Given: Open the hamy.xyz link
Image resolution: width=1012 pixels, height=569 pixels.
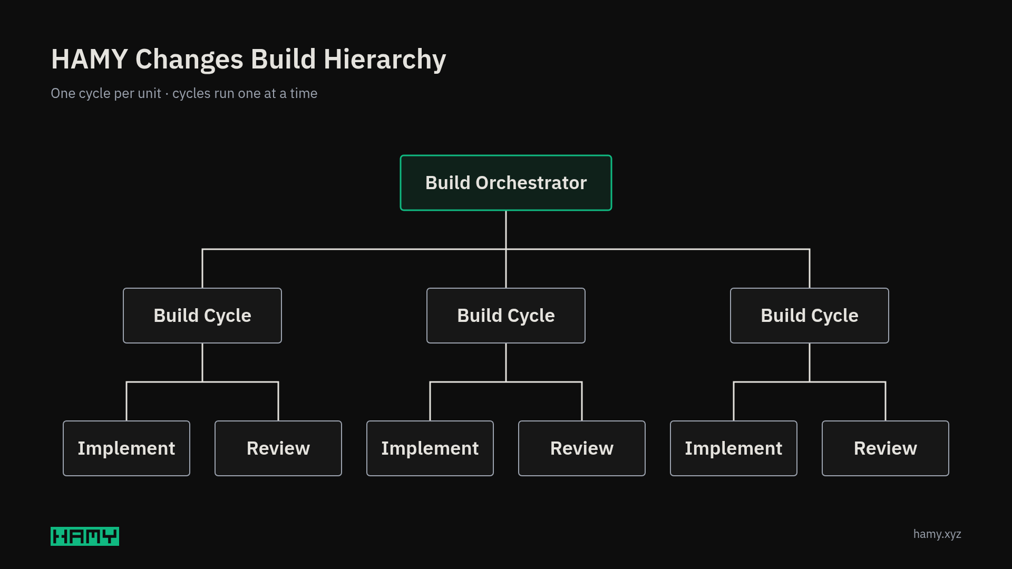Looking at the screenshot, I should (x=937, y=534).
